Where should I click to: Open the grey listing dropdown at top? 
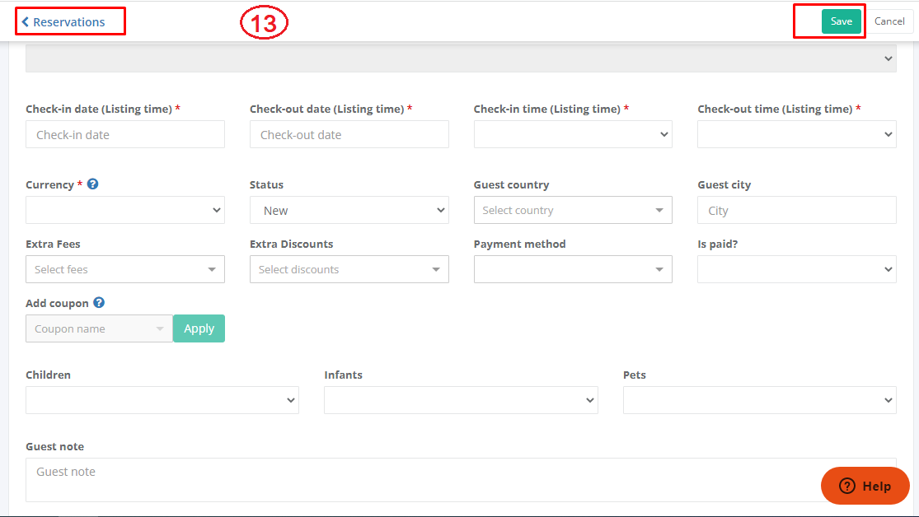(x=461, y=58)
